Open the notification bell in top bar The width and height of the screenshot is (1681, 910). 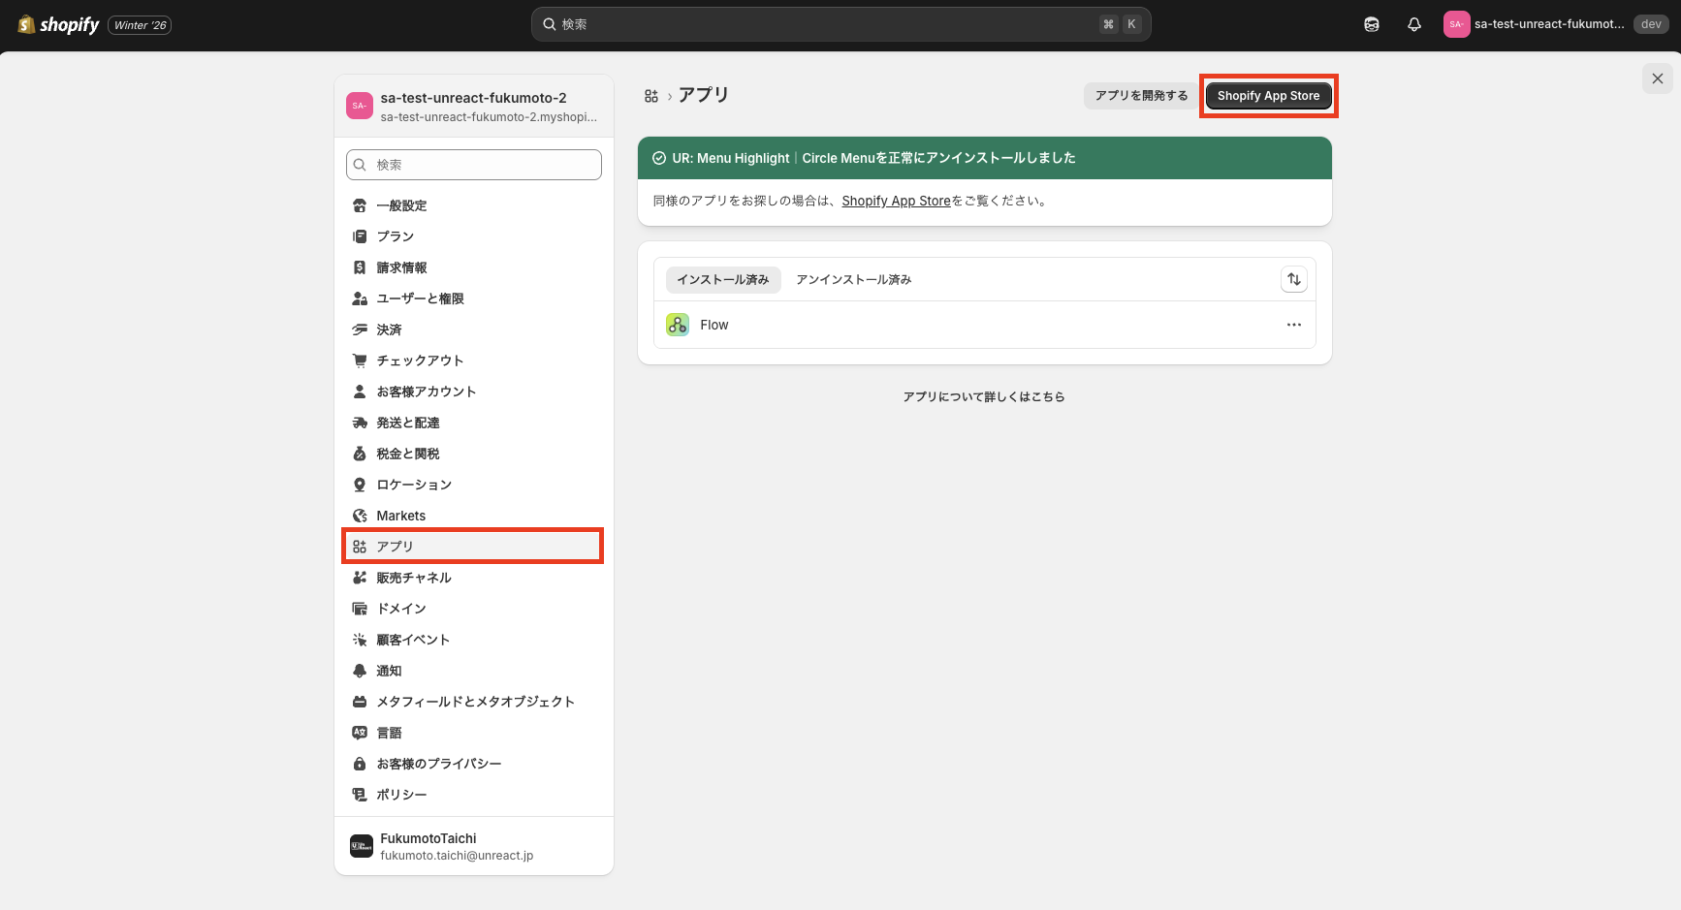pyautogui.click(x=1413, y=23)
